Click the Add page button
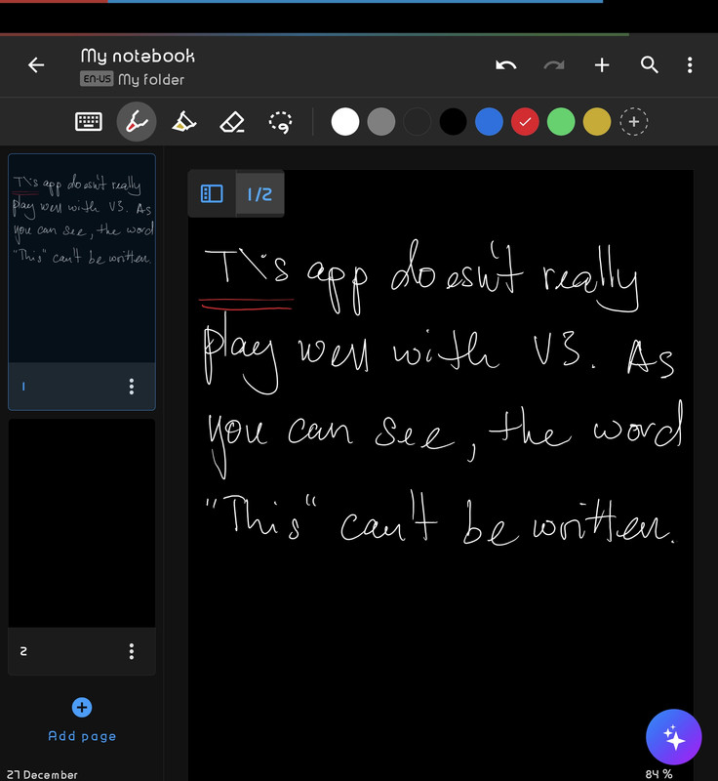Viewport: 718px width, 781px height. tap(82, 720)
